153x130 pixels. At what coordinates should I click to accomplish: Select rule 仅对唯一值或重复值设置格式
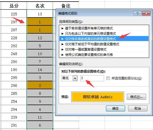[104, 50]
